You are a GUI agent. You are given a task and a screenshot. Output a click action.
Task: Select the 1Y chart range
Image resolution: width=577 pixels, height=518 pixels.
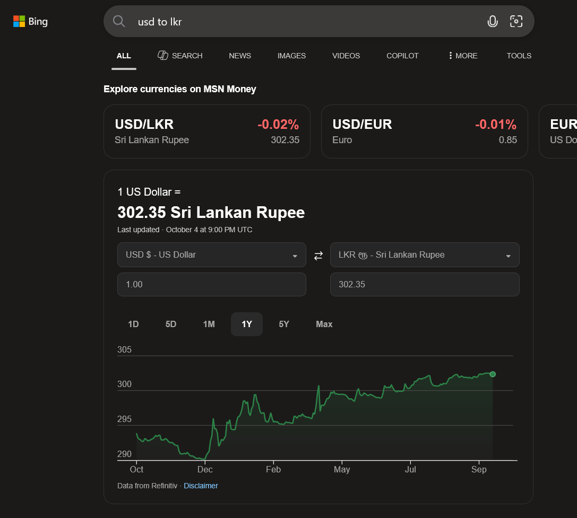246,324
